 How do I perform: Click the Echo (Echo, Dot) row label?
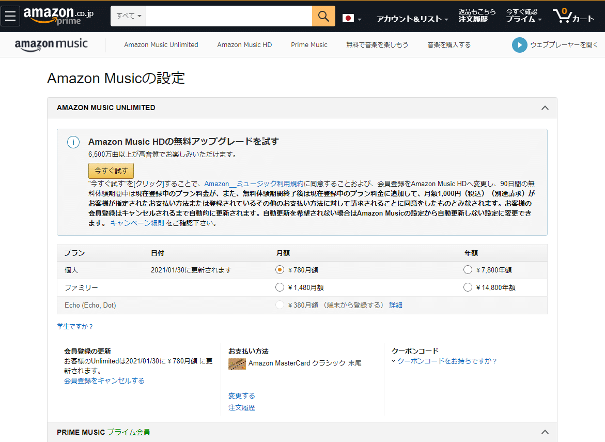pyautogui.click(x=90, y=306)
